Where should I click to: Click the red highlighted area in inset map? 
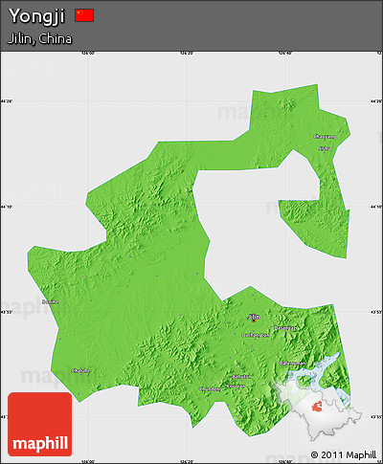pyautogui.click(x=317, y=407)
